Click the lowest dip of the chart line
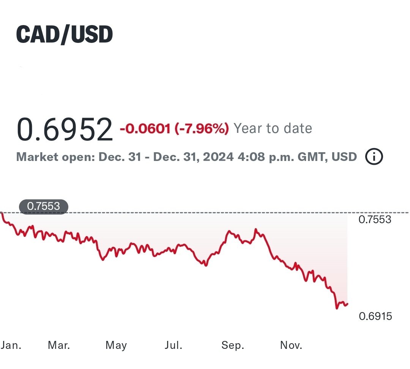 [x=337, y=308]
